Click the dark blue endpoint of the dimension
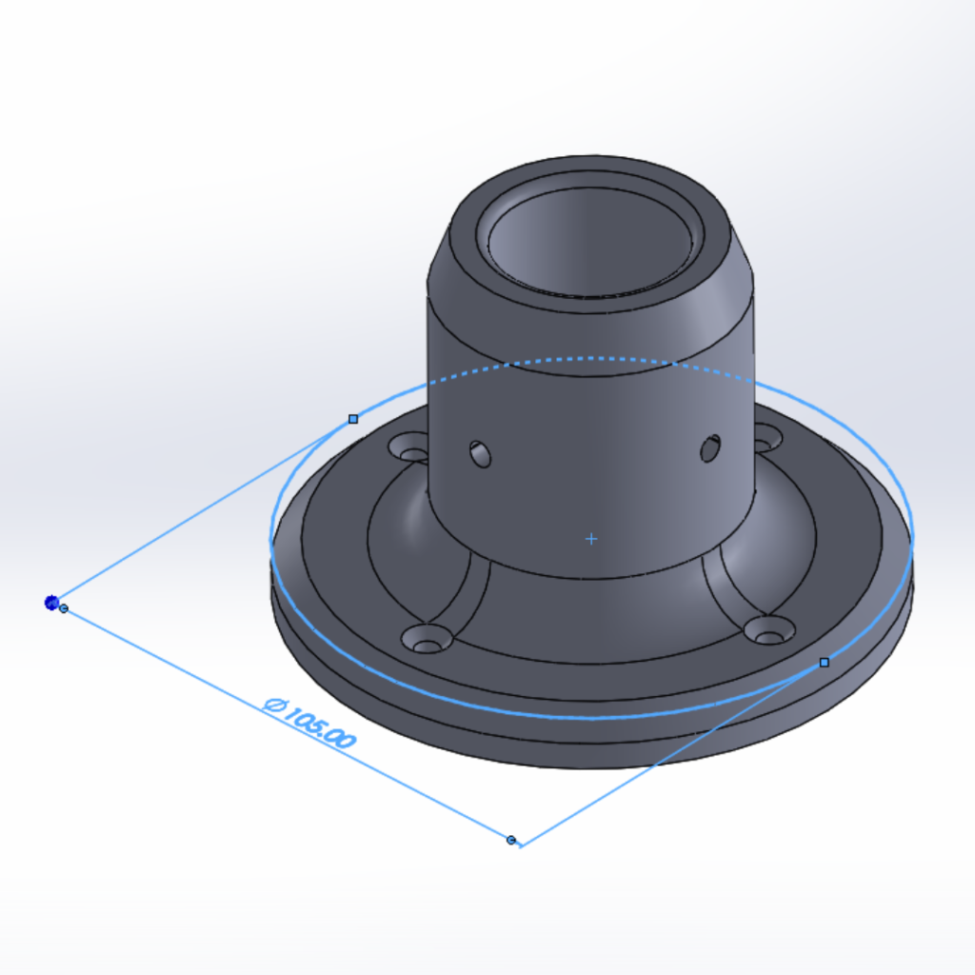The width and height of the screenshot is (975, 975). click(51, 602)
